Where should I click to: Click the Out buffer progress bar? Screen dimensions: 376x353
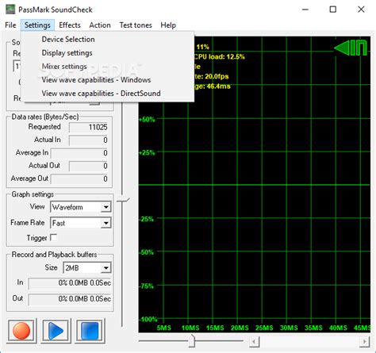(70, 299)
